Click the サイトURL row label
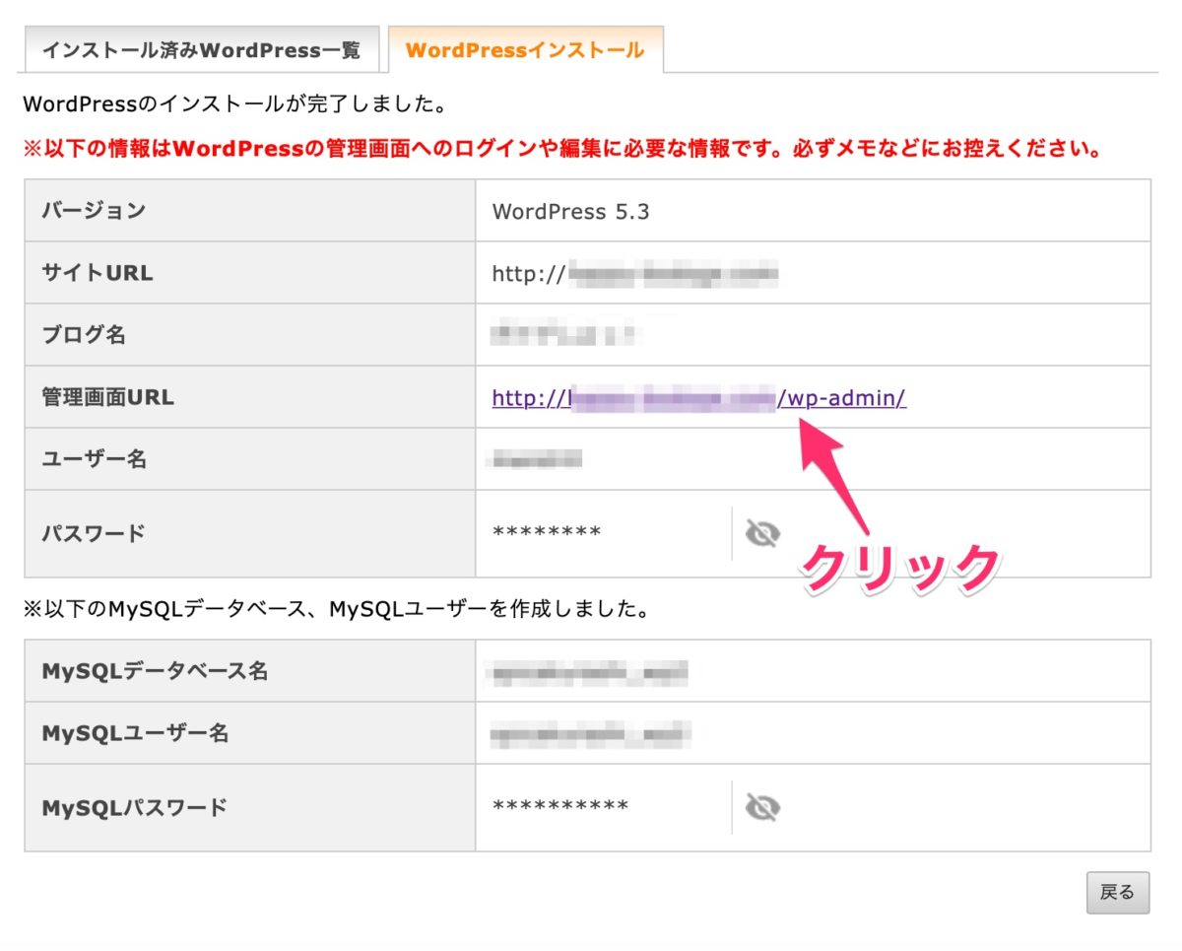Screen dimensions: 1182x951 (98, 273)
